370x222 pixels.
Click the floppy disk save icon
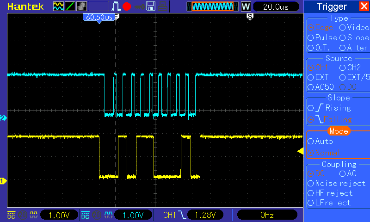click(151, 6)
